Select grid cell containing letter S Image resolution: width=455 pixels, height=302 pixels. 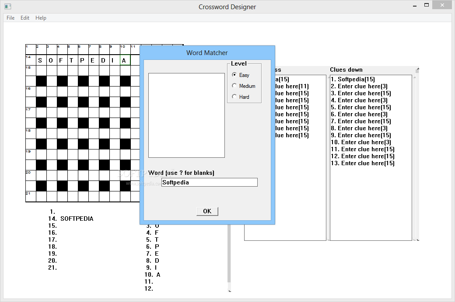coord(41,60)
